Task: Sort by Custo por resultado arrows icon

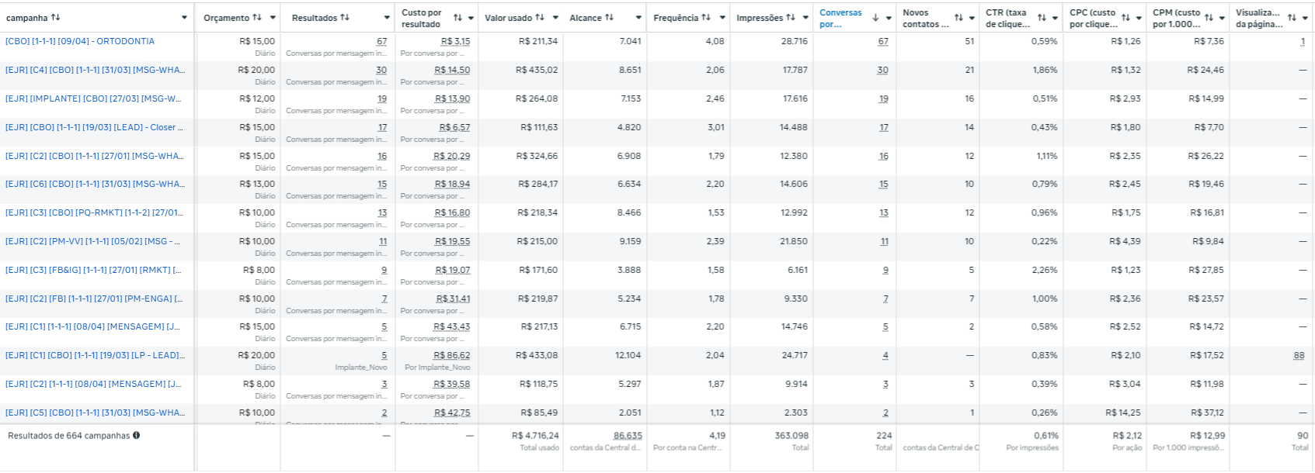Action: tap(457, 18)
